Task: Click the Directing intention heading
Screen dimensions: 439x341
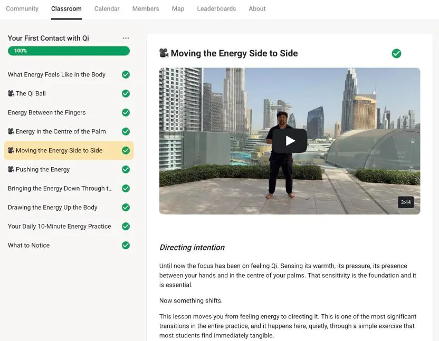Action: pyautogui.click(x=192, y=247)
